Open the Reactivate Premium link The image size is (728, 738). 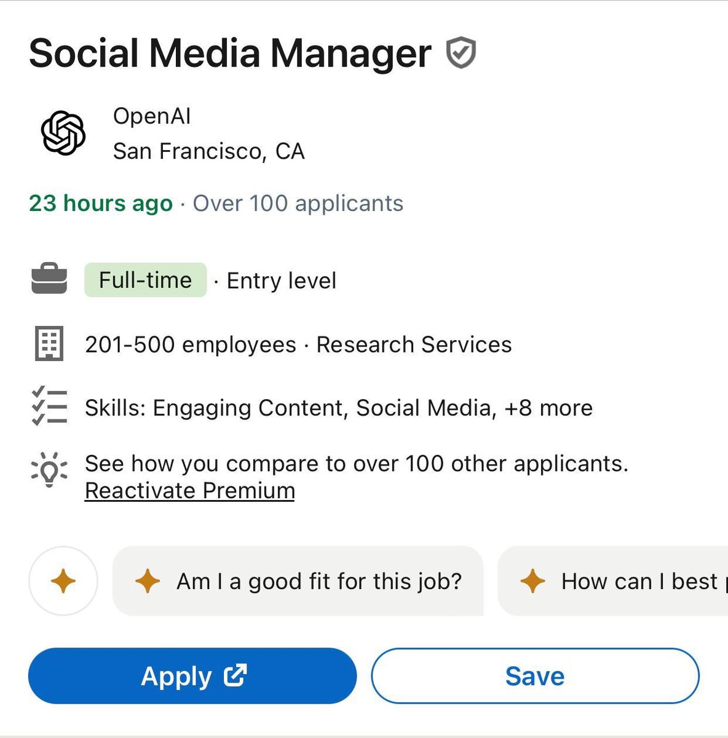point(189,491)
